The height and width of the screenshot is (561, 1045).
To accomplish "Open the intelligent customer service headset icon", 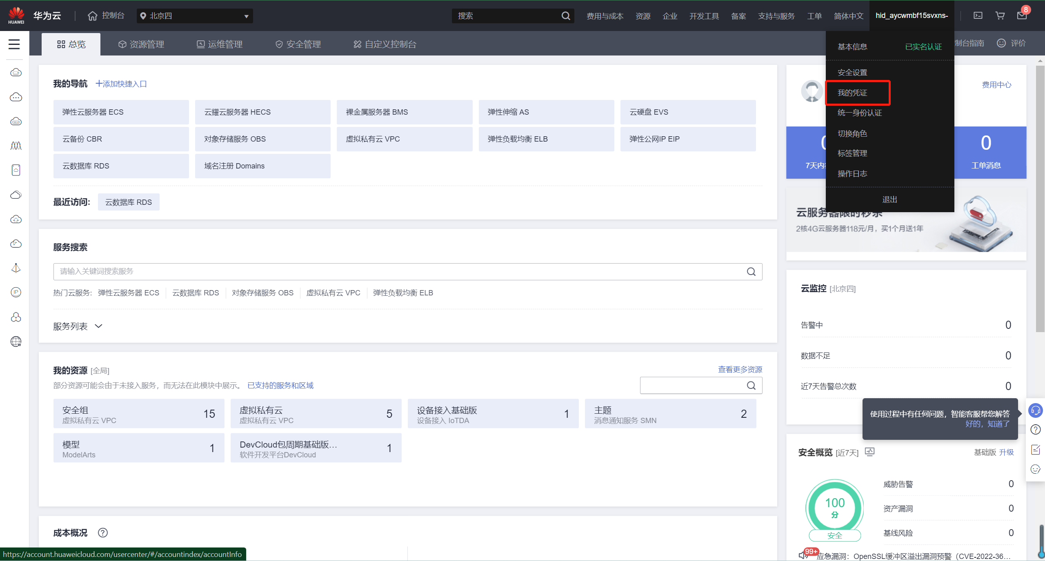I will [x=1036, y=410].
